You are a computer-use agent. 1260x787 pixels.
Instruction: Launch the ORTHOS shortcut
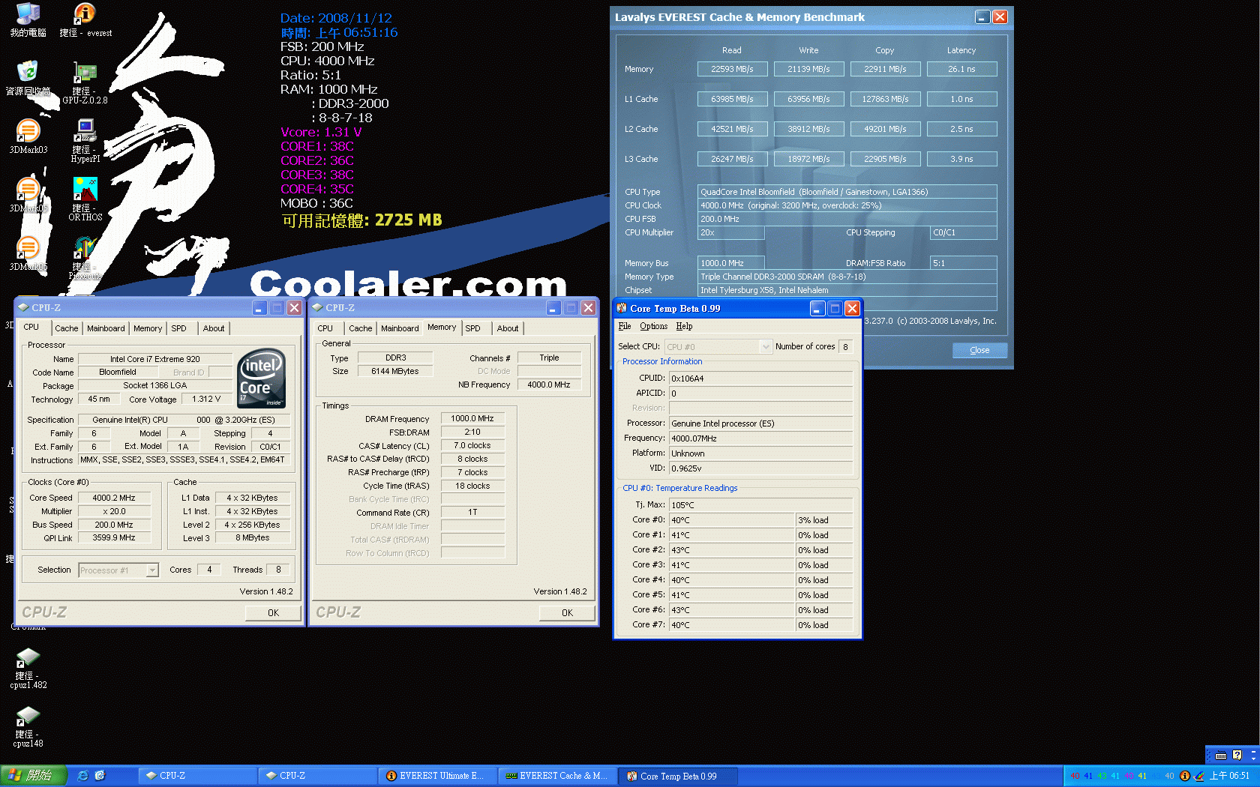point(85,199)
